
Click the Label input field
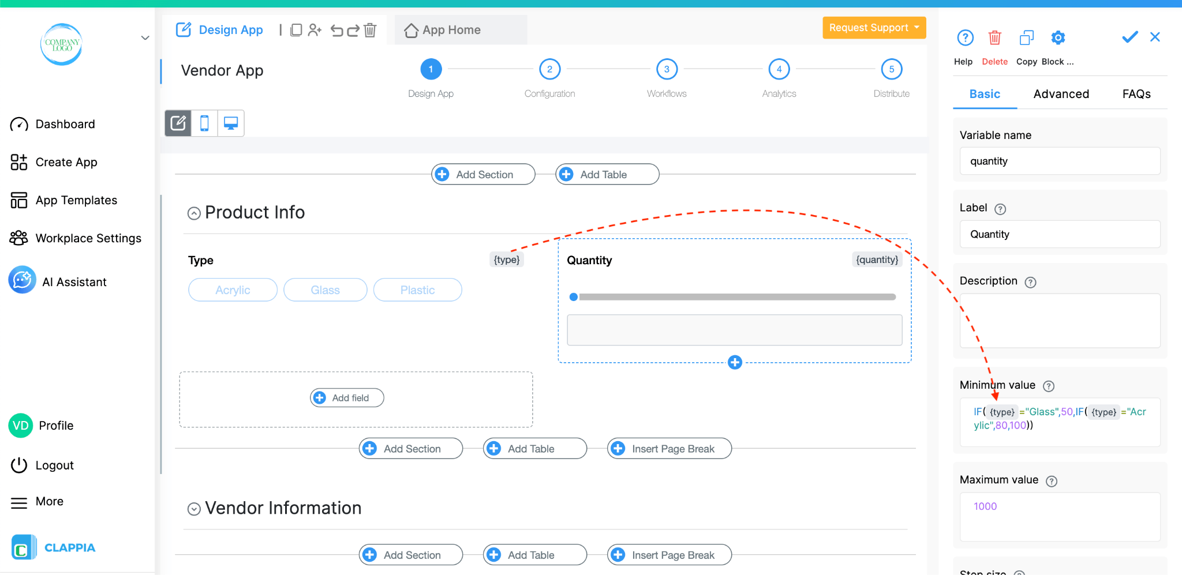(x=1060, y=234)
